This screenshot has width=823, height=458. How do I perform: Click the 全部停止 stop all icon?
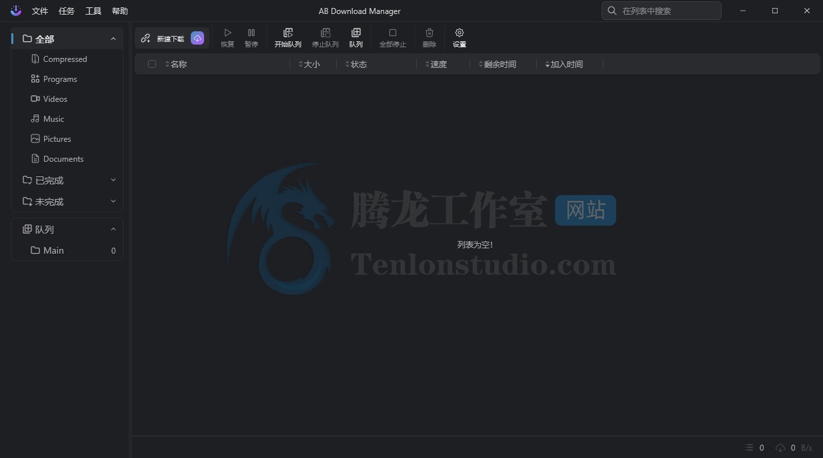pyautogui.click(x=393, y=33)
